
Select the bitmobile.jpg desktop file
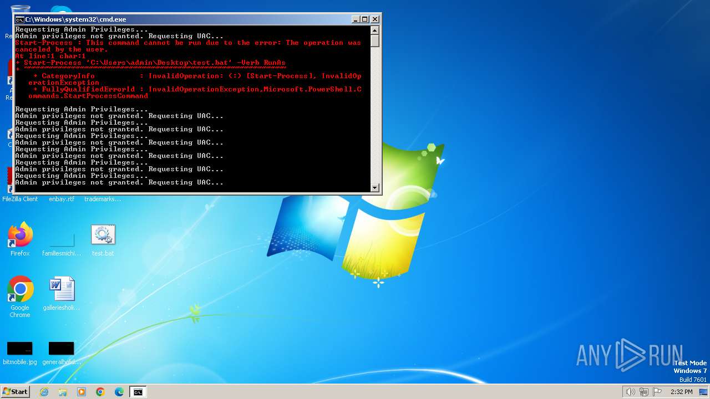click(20, 353)
